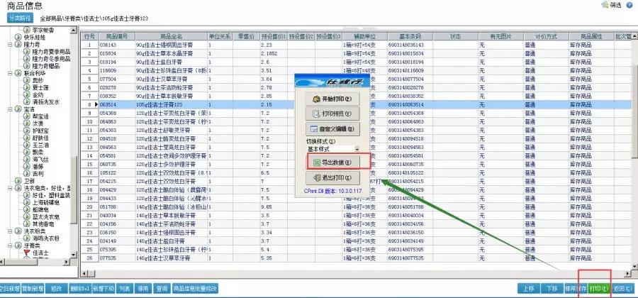Expand the 隆力奇 tree node

click(x=10, y=44)
